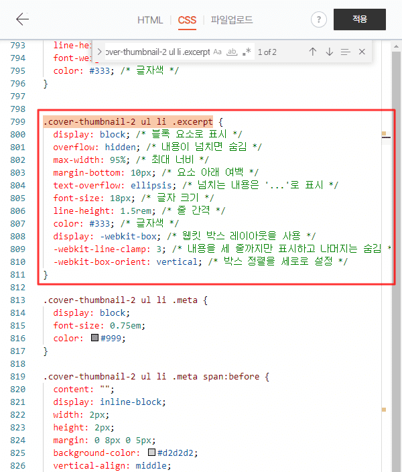Jump to previous match with up arrow
402x472 pixels.
(313, 52)
